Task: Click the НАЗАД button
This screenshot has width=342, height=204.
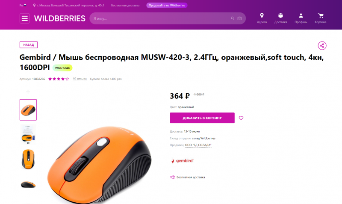Action: pos(29,45)
